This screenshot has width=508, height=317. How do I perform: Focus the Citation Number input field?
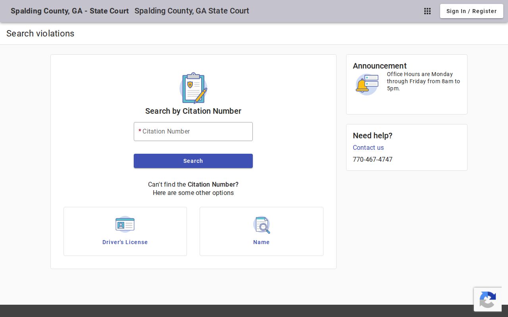[x=193, y=132]
